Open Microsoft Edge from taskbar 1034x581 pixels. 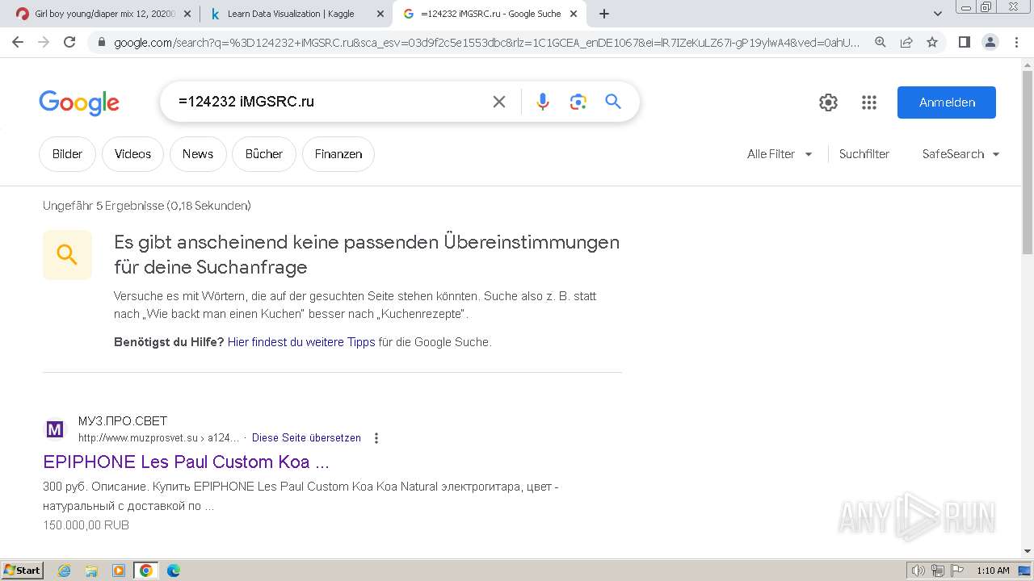[x=174, y=571]
